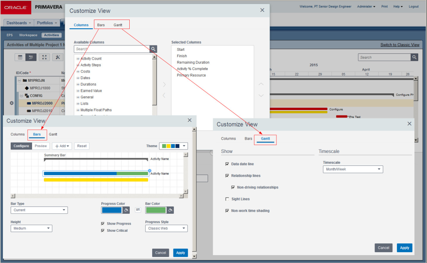Click the Reset button
Image resolution: width=427 pixels, height=263 pixels.
tap(82, 146)
